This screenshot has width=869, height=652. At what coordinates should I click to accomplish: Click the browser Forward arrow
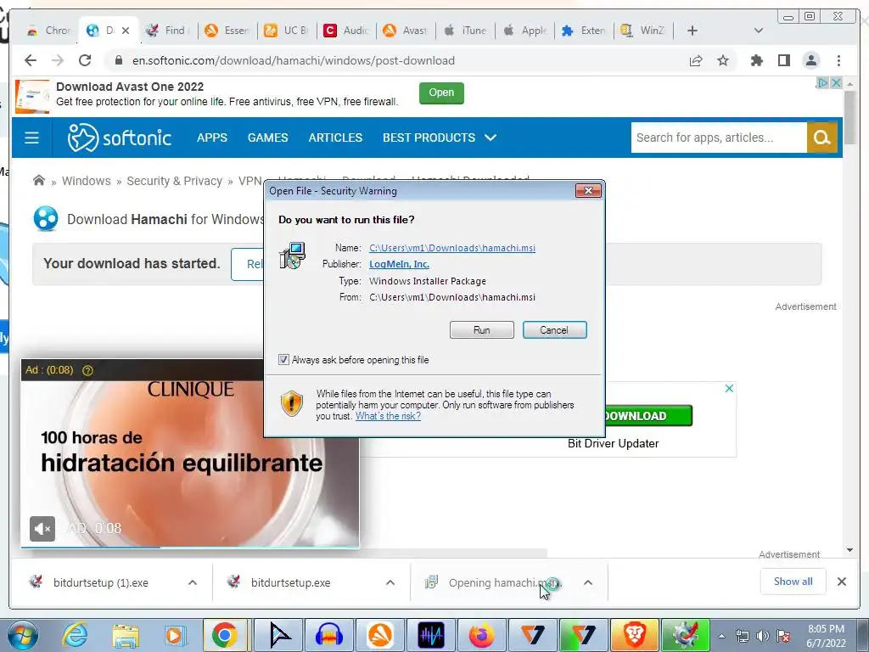point(58,60)
